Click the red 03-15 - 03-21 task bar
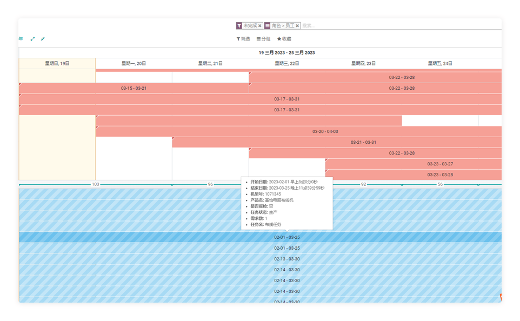 point(134,88)
